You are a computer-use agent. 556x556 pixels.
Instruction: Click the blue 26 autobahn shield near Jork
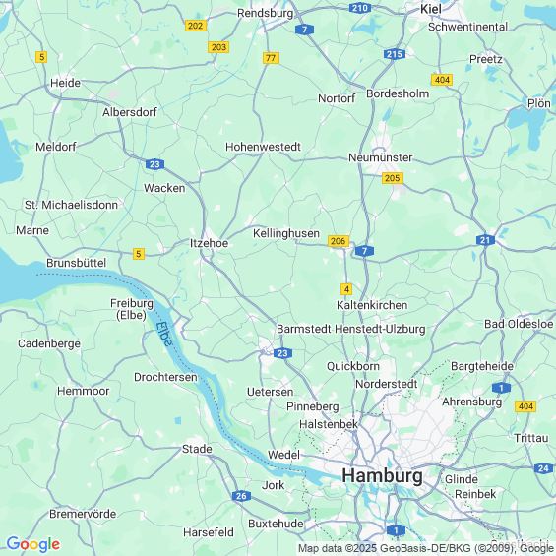[x=241, y=496]
